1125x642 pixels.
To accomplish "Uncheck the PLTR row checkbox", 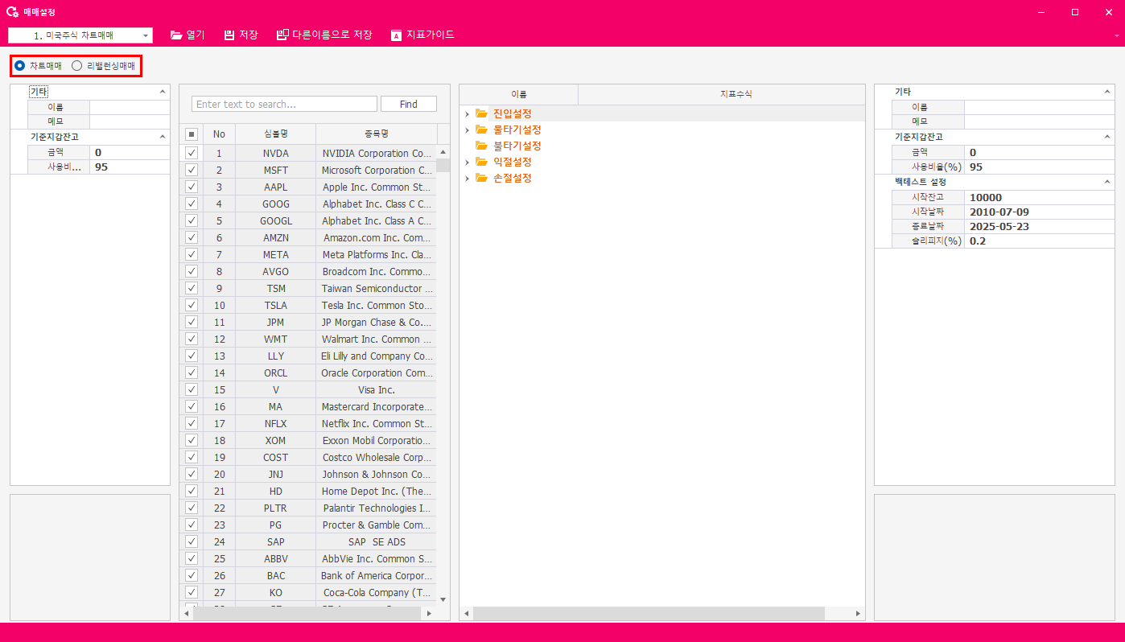I will click(x=191, y=508).
